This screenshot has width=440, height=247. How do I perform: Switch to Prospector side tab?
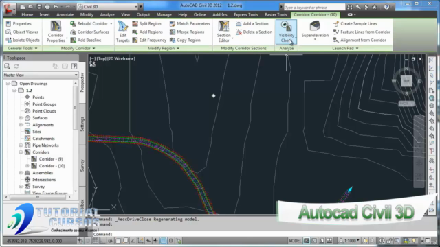[x=82, y=82]
